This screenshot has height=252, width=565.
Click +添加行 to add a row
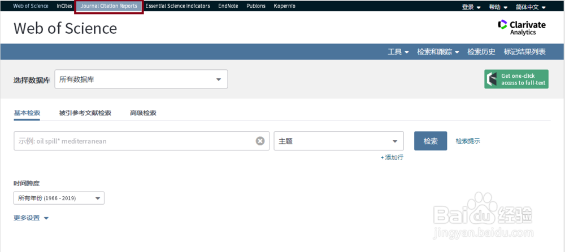coord(392,157)
